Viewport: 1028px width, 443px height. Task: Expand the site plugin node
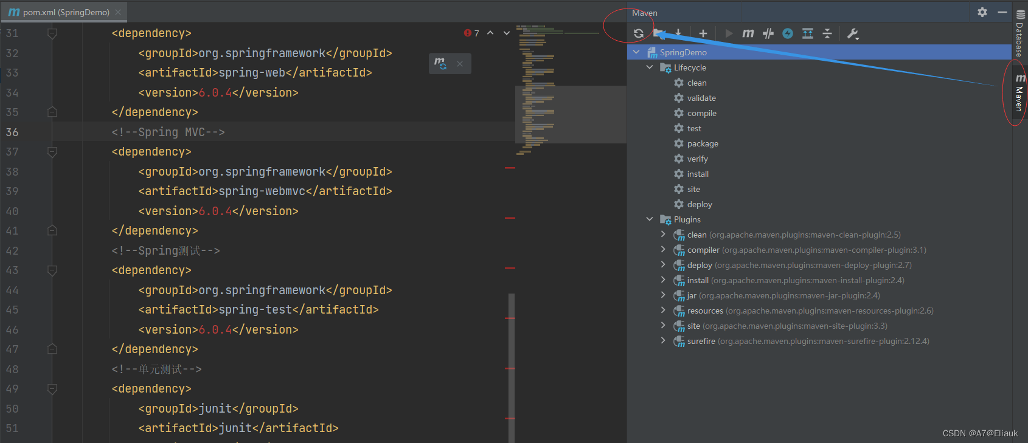point(663,326)
